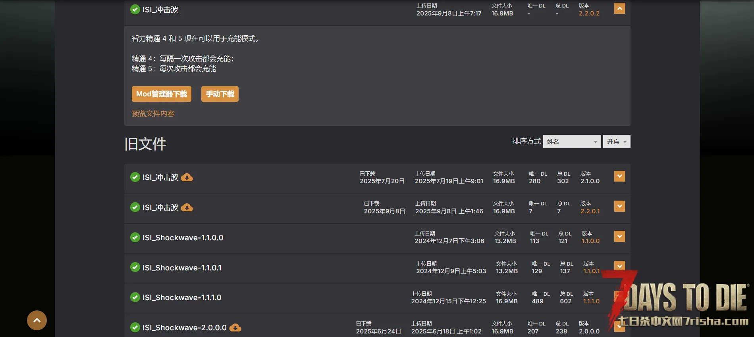Click the 手动下载 button
The image size is (754, 337).
220,94
